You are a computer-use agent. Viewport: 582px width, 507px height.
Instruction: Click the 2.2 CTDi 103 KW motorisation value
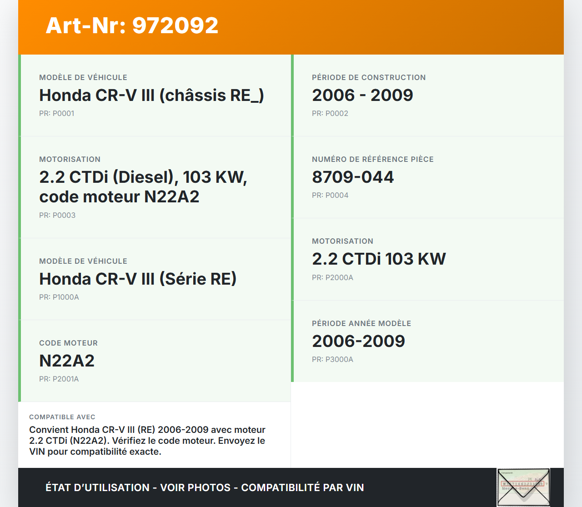[379, 259]
